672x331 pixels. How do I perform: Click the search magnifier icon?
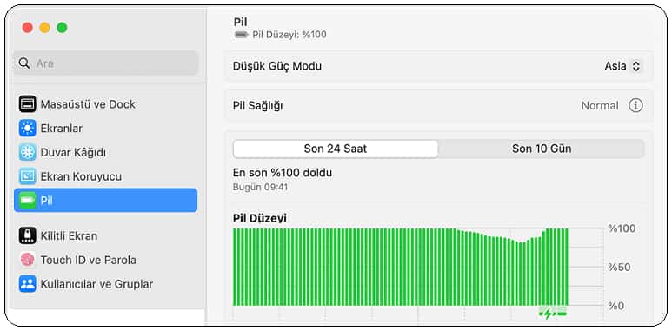(24, 63)
